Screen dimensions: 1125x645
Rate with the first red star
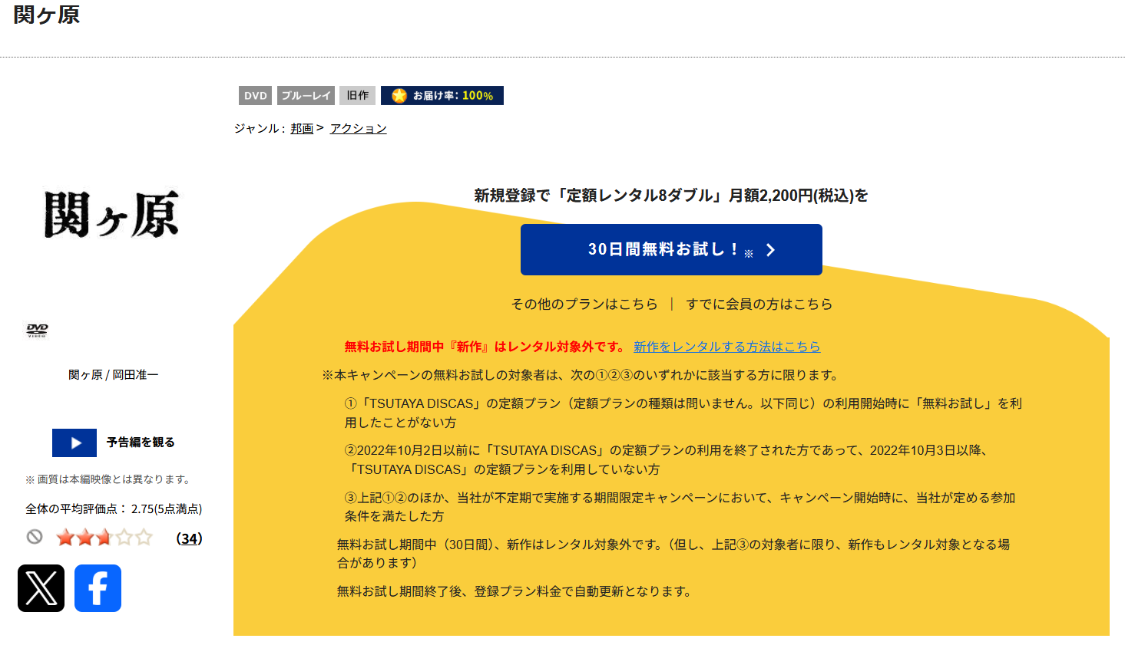[x=65, y=538]
